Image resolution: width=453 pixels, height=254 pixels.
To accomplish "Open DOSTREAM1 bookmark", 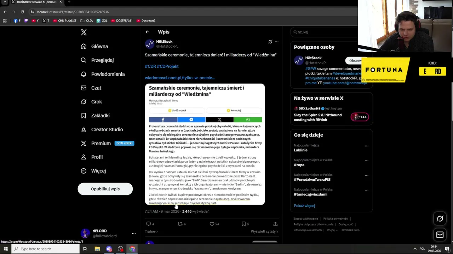I will click(122, 20).
